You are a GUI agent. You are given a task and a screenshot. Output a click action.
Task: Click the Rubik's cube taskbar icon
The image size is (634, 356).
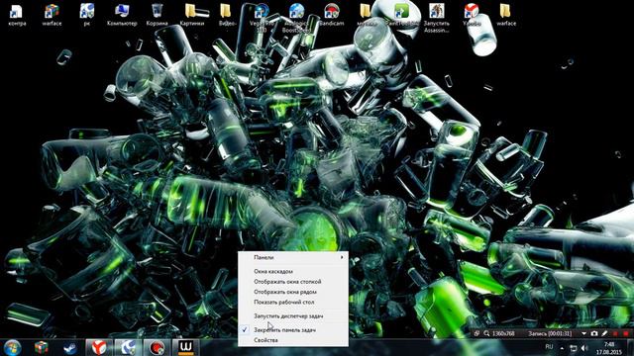pyautogui.click(x=41, y=347)
